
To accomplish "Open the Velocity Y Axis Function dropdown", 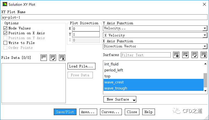I will [155, 28].
